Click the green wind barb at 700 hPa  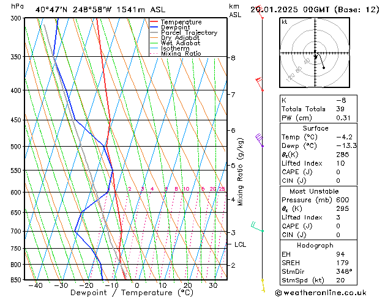pos(257,227)
